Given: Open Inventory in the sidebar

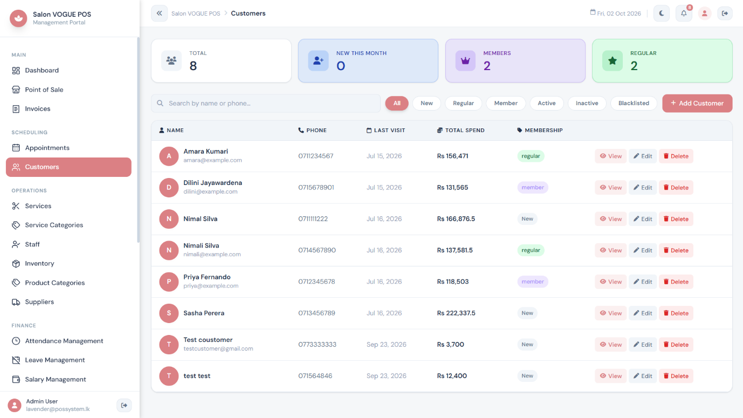Looking at the screenshot, I should pos(68,264).
